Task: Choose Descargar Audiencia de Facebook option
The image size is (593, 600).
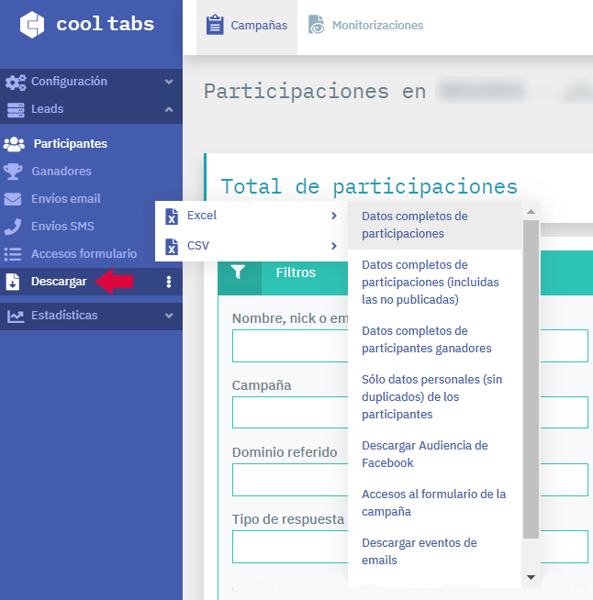Action: [x=424, y=454]
